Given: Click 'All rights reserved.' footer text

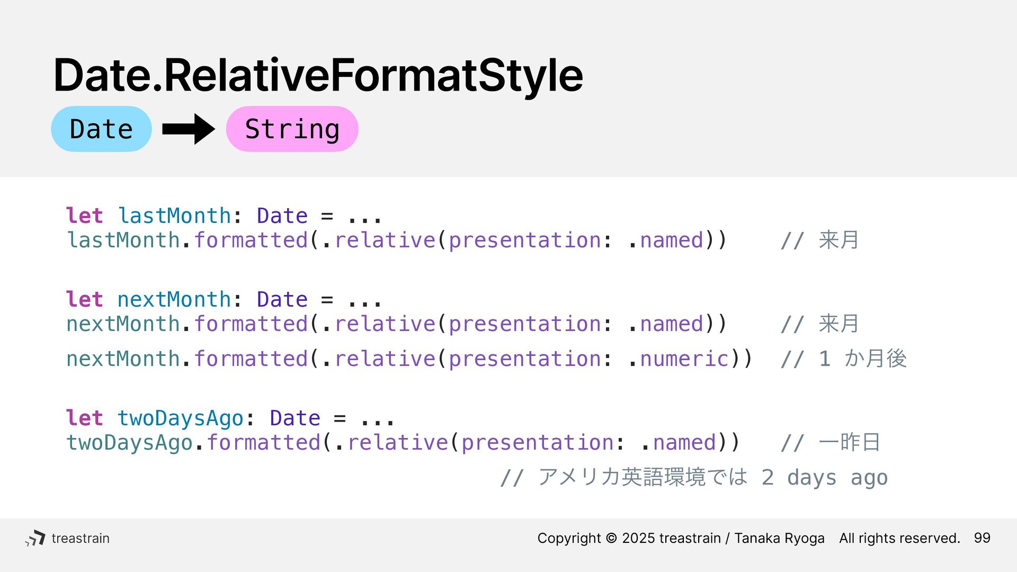Looking at the screenshot, I should pos(899,538).
